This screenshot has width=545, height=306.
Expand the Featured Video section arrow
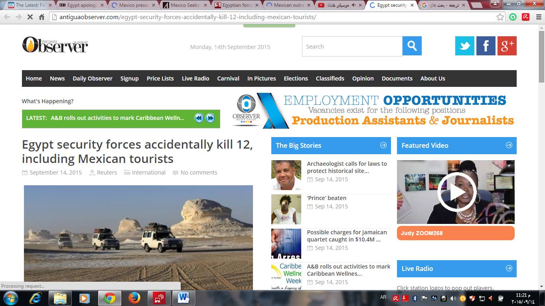tap(509, 145)
